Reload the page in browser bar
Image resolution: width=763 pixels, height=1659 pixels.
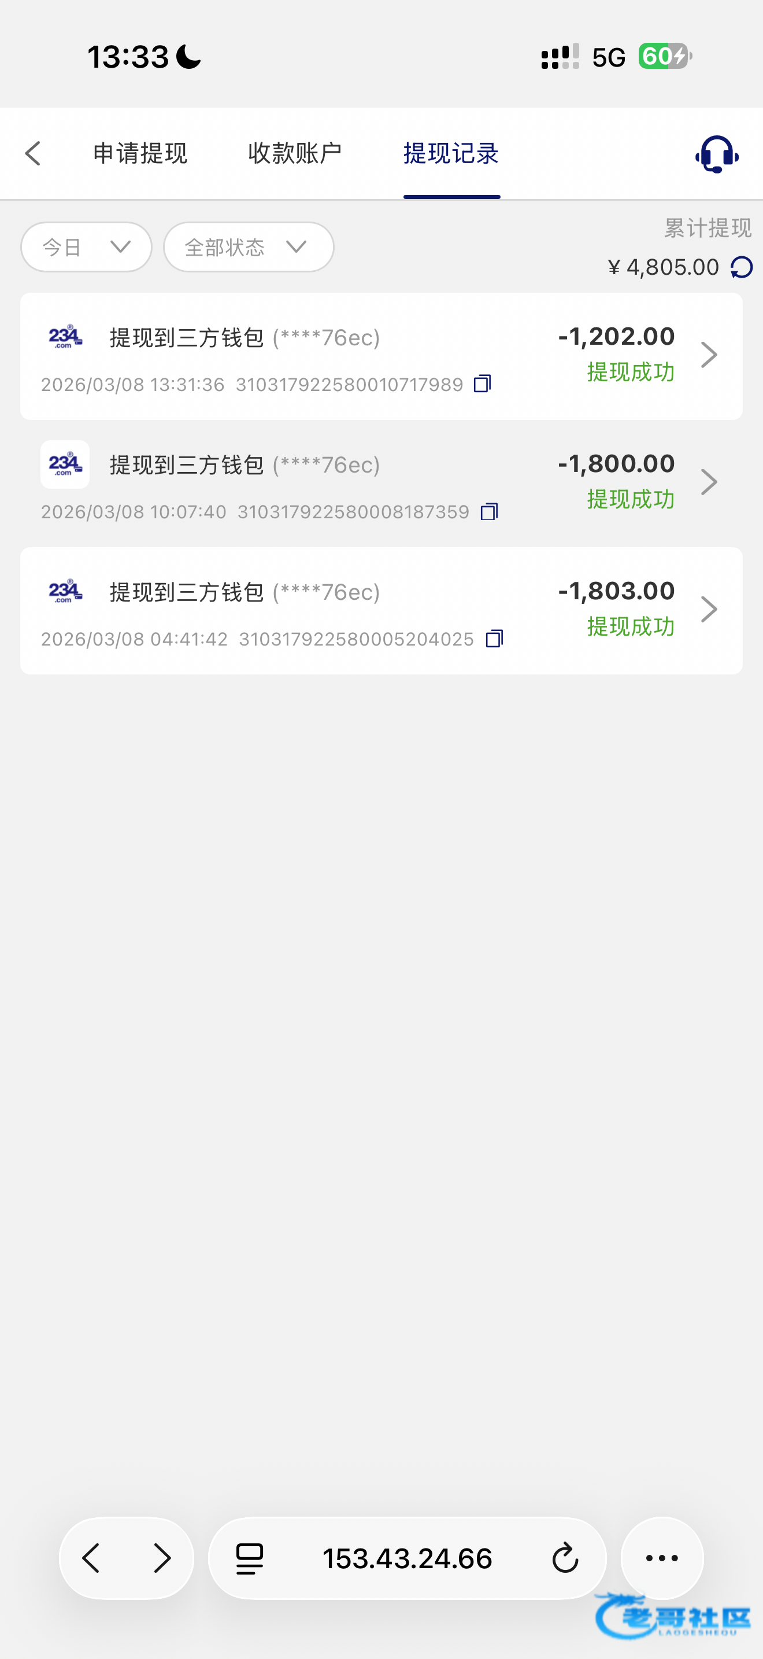coord(565,1558)
